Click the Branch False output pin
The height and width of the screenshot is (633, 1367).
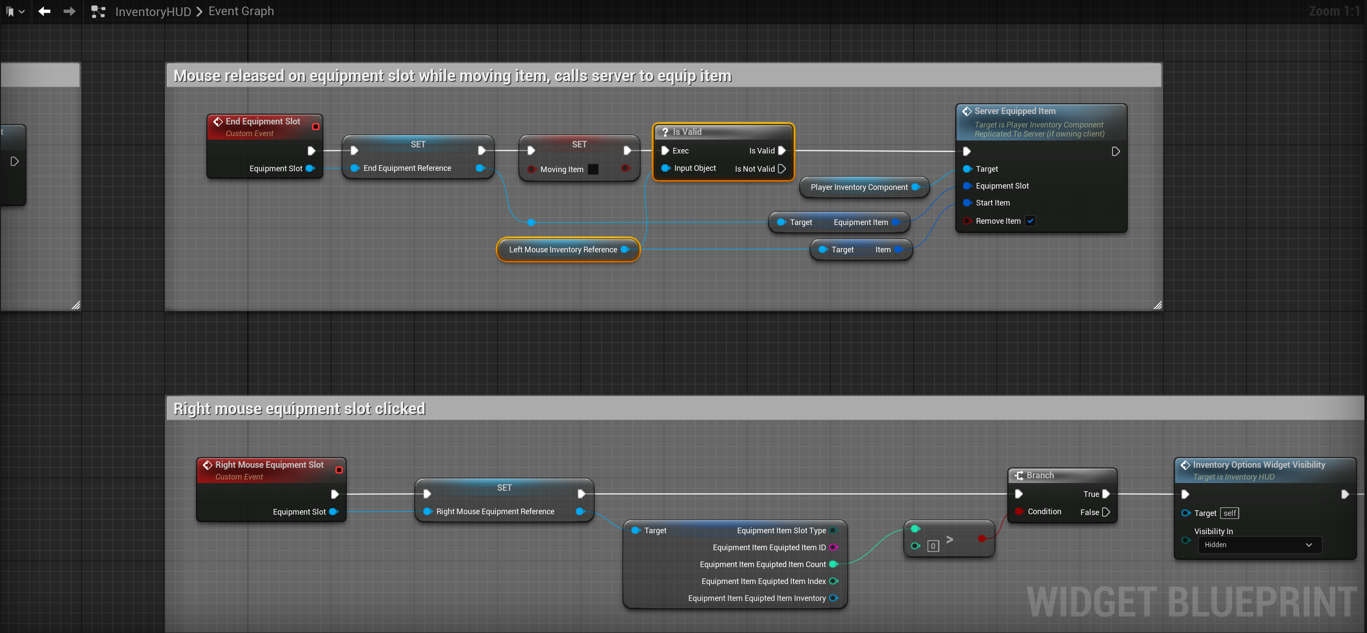[x=1106, y=512]
